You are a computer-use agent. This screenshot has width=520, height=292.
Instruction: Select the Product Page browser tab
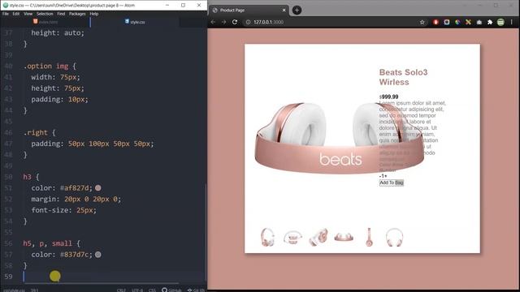click(x=249, y=11)
